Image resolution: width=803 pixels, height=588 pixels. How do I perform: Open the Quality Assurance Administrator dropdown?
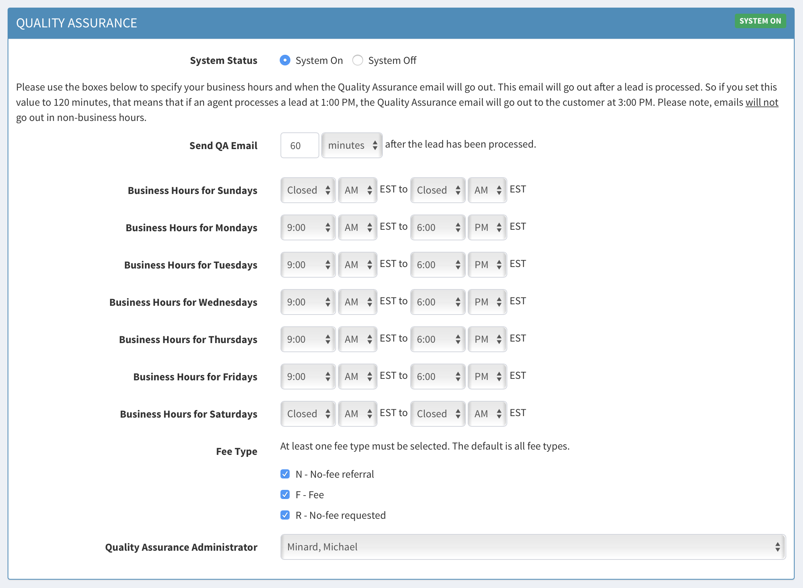tap(532, 547)
